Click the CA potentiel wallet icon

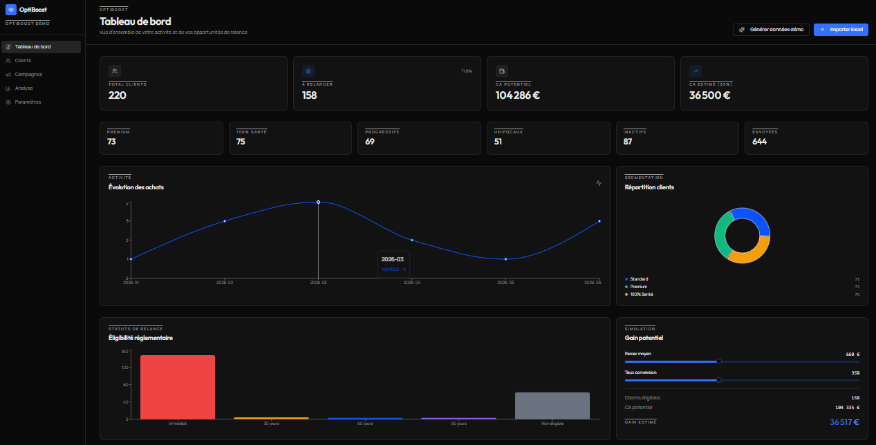(x=502, y=70)
